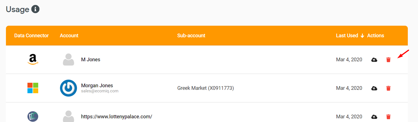Viewport: 418px width, 122px height.
Task: Click cloud upload icon for lottenypalace.com
Action: [374, 117]
